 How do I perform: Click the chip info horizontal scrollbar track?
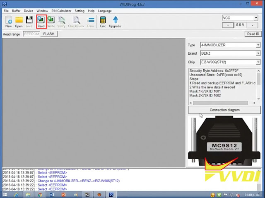pos(220,103)
